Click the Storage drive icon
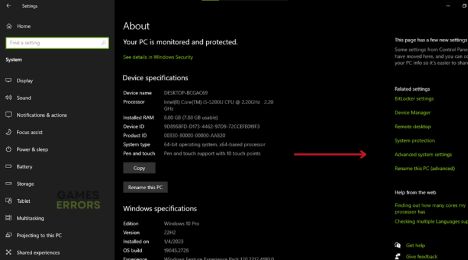Screen dimensions: 468x260 tap(9, 183)
